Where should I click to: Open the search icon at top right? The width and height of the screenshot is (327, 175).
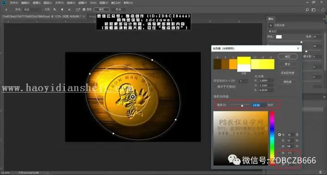tap(307, 10)
